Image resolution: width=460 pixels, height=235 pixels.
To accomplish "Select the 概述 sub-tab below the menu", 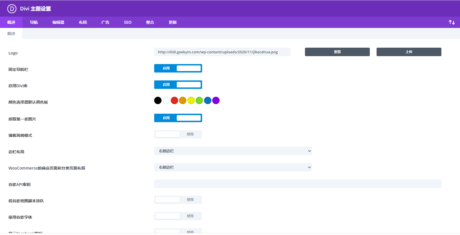I will coord(11,34).
